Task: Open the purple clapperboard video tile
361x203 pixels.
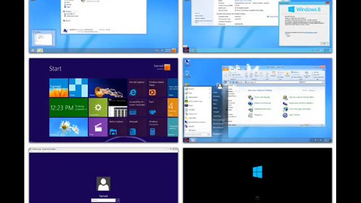Action: 98,127
